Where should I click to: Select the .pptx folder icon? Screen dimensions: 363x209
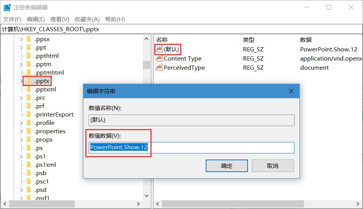tap(29, 81)
